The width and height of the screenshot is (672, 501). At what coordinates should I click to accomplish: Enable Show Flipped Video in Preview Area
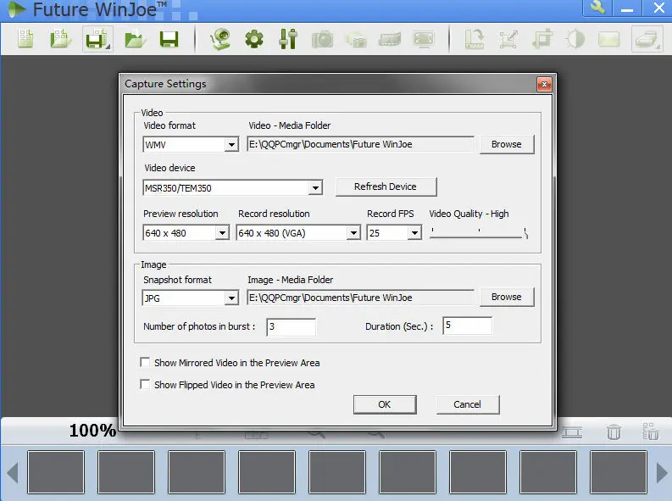point(145,384)
